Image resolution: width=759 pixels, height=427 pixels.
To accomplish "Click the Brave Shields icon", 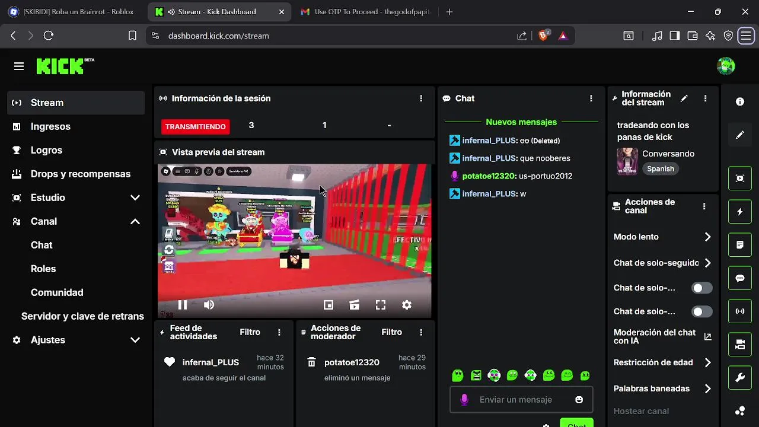I will [x=544, y=36].
